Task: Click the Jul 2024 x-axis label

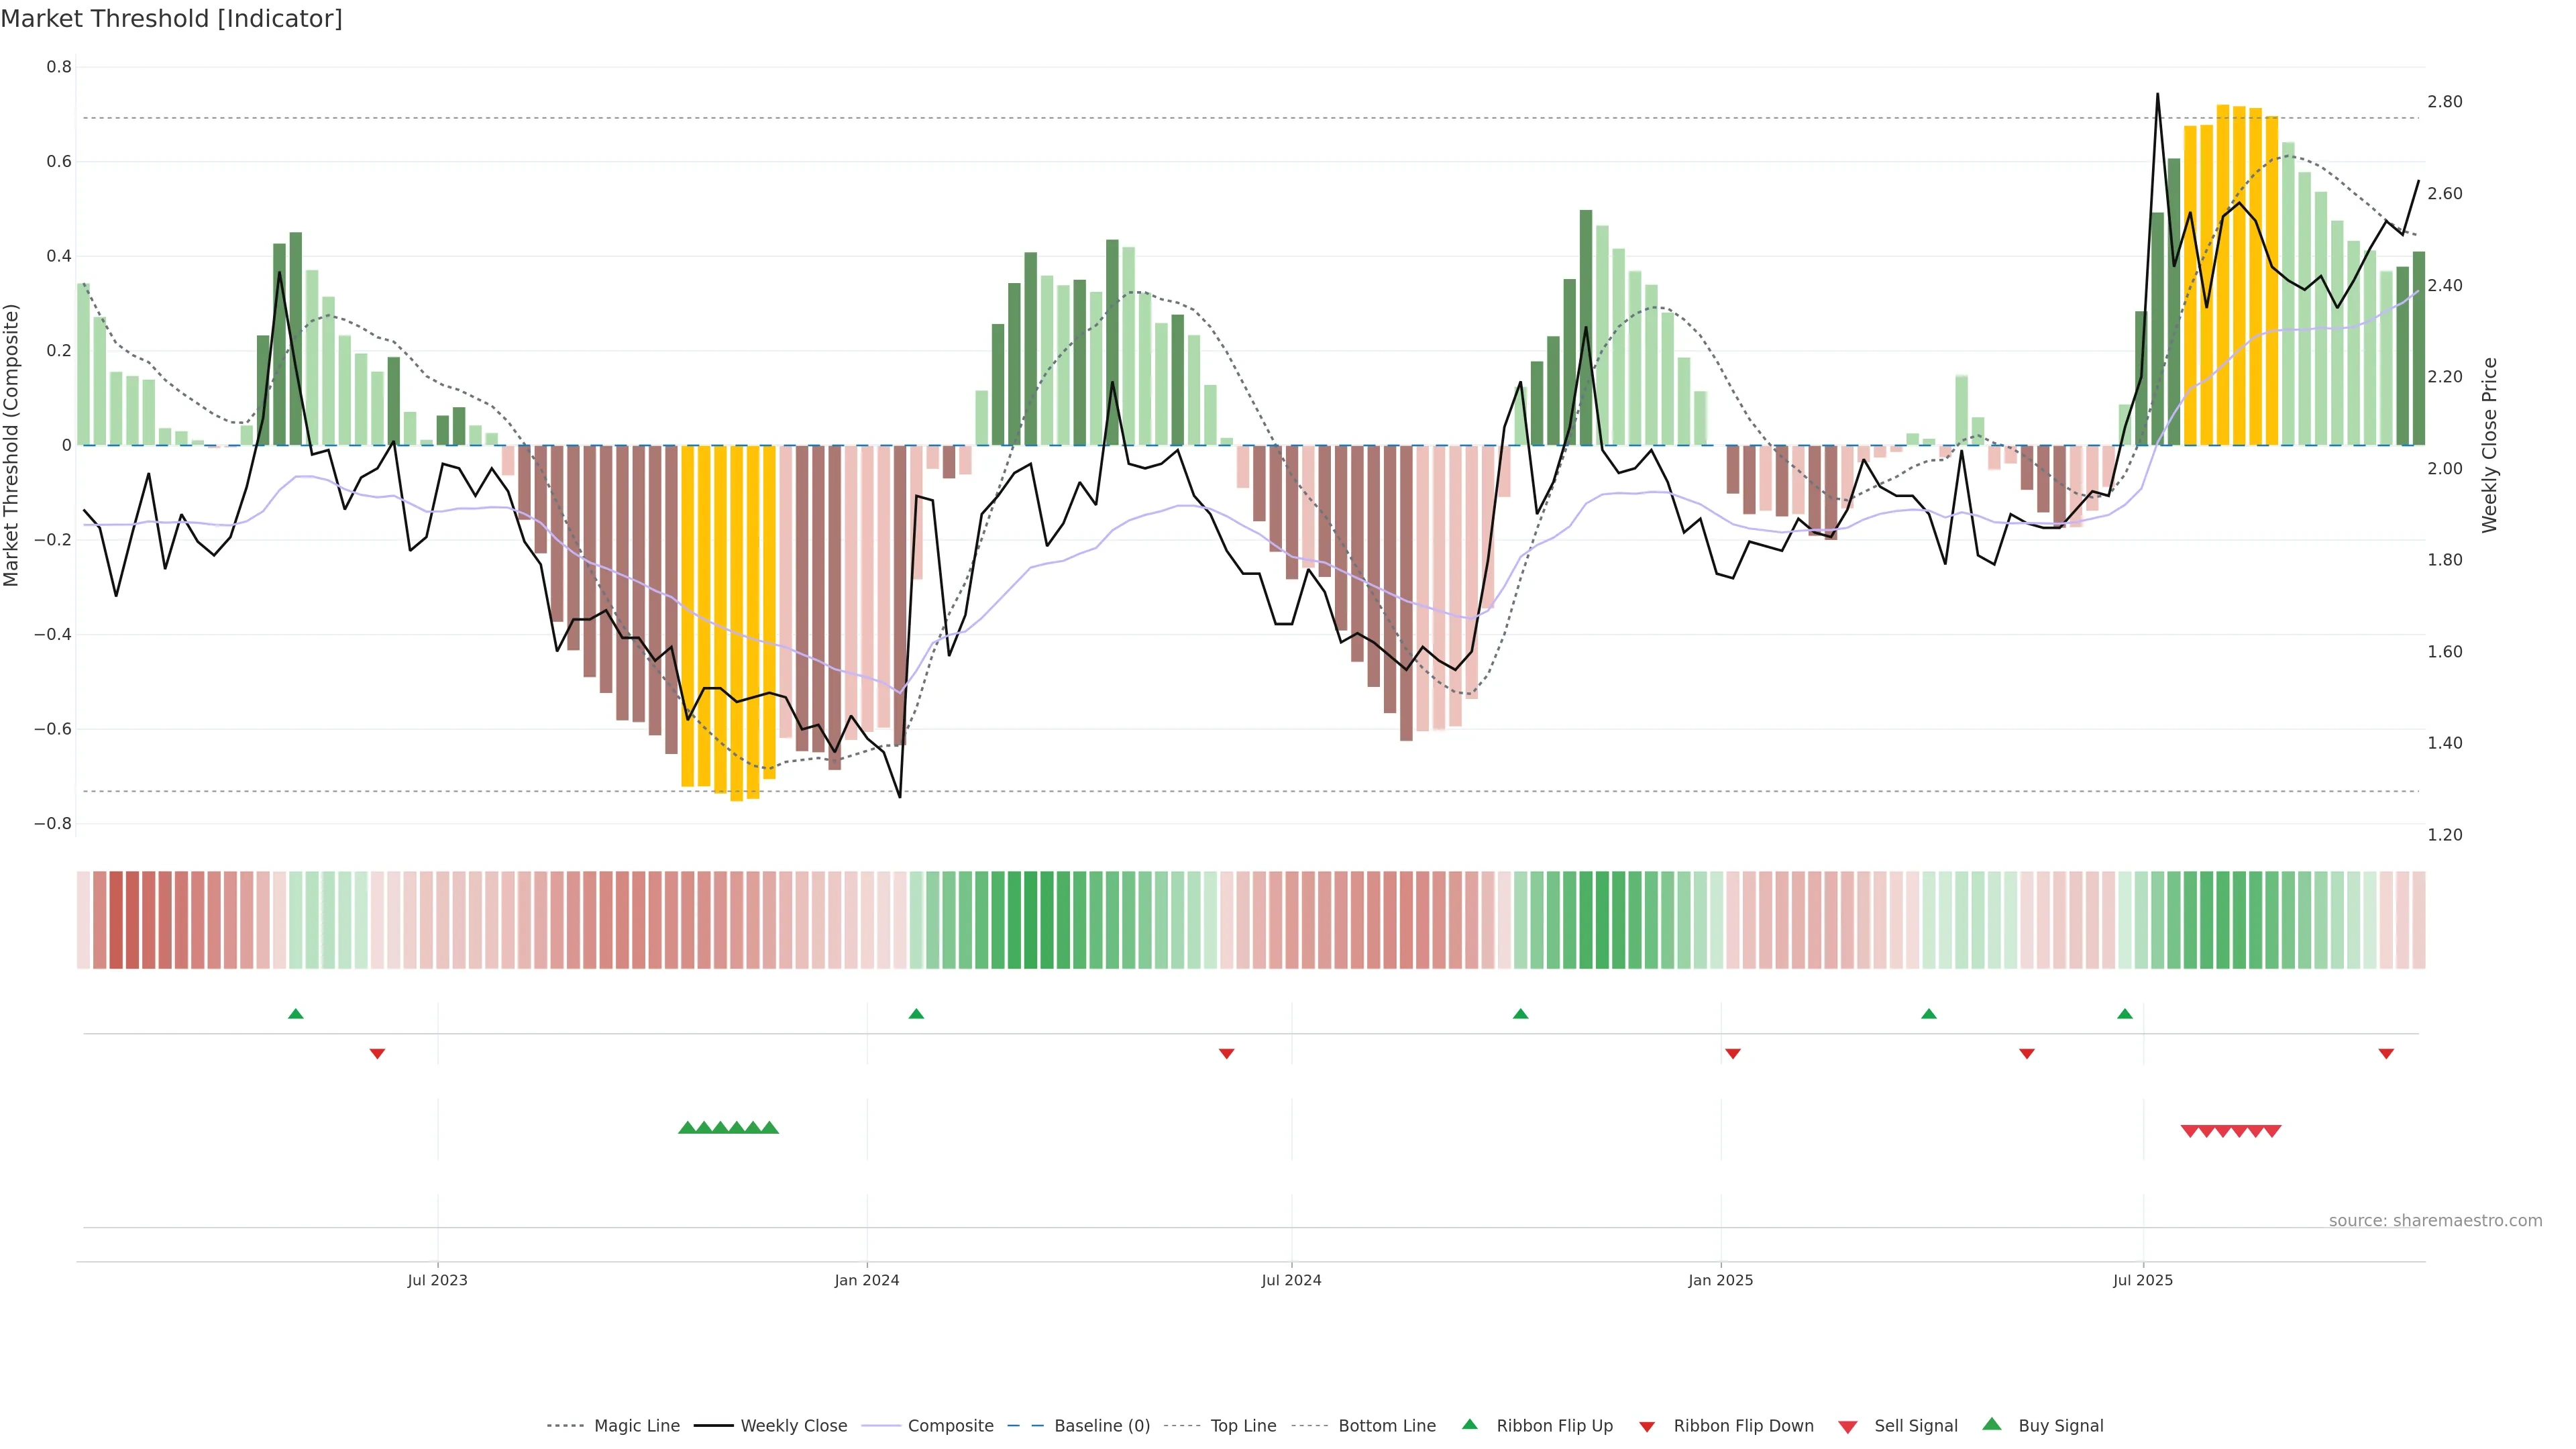Action: coord(1291,1280)
